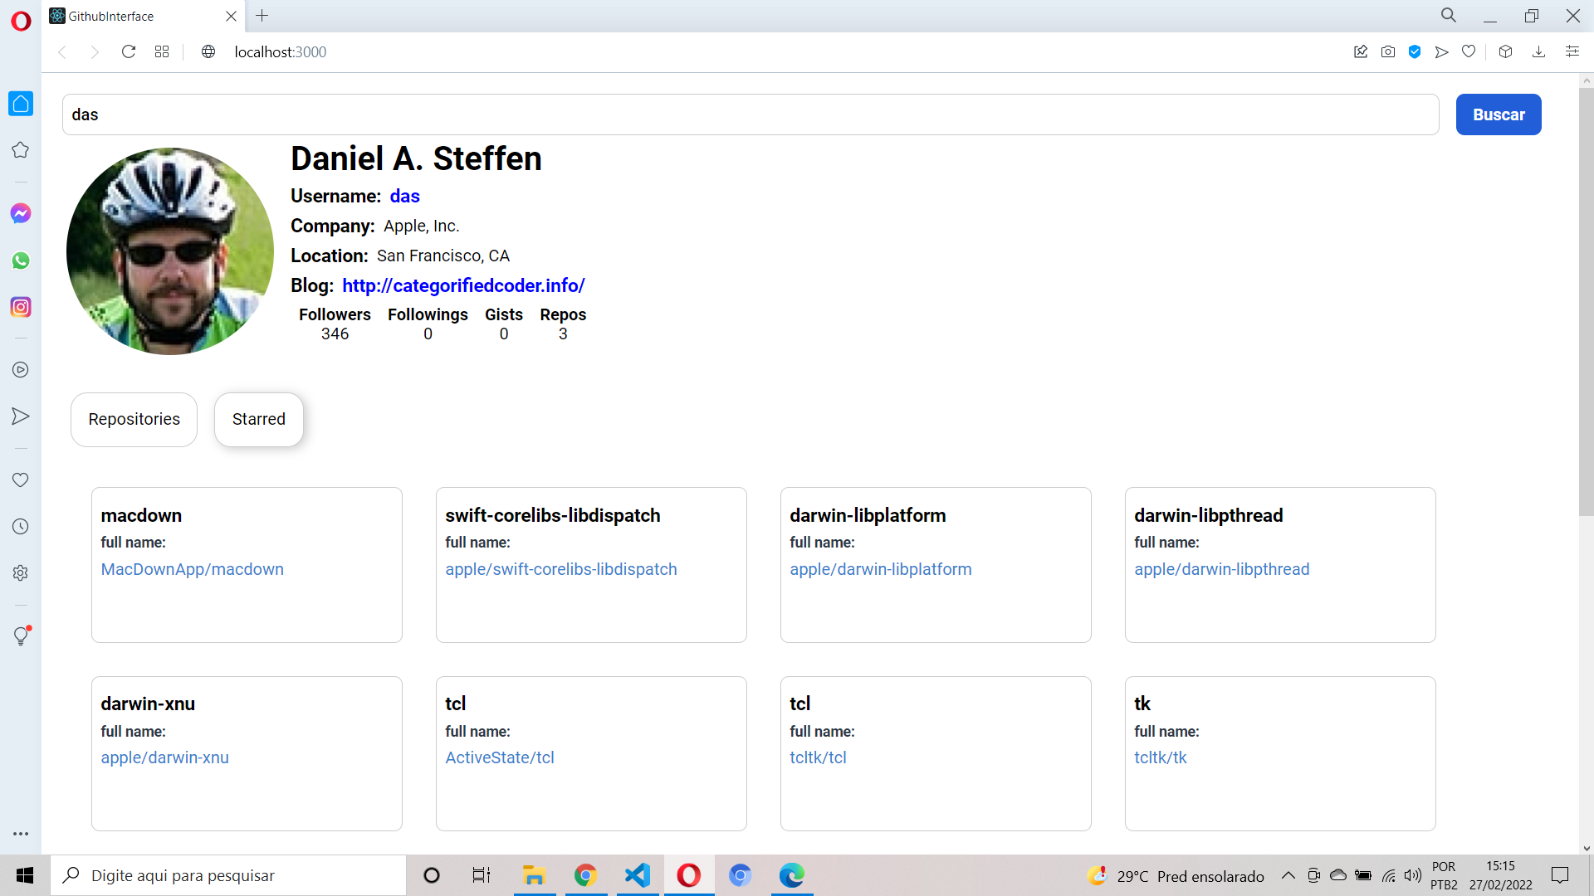Open apple/swift-corelibs-libdispatch link
The image size is (1594, 896).
point(561,570)
